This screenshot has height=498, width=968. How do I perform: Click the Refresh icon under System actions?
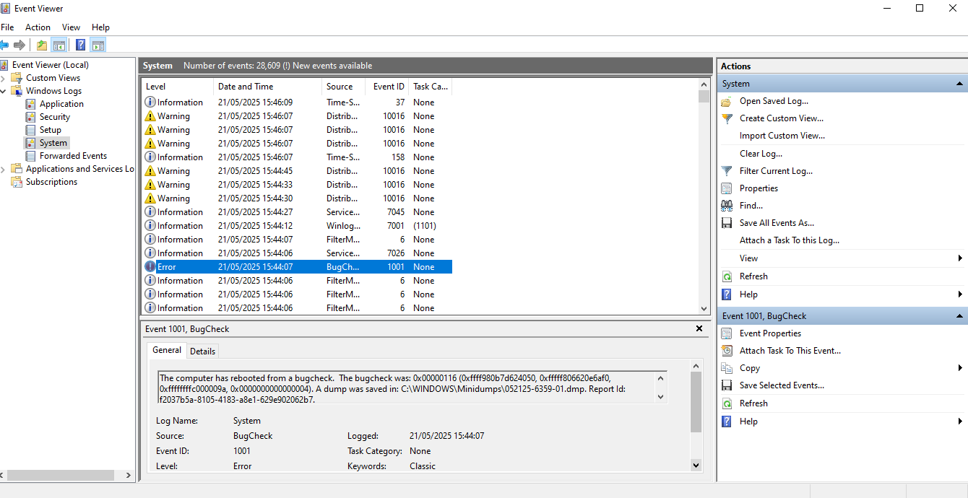(727, 276)
